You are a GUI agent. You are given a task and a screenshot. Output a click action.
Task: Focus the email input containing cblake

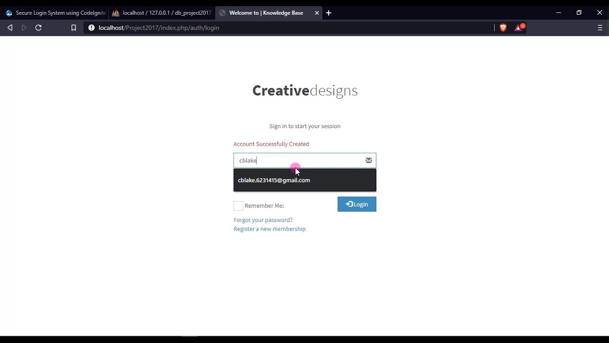tap(304, 161)
